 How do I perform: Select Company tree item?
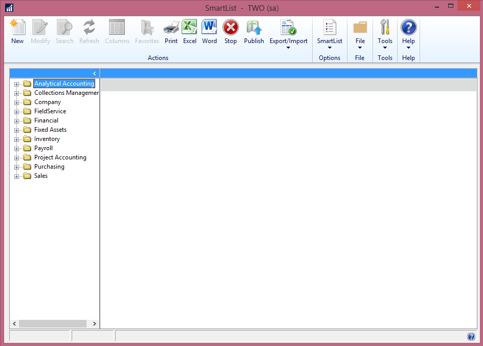point(48,102)
